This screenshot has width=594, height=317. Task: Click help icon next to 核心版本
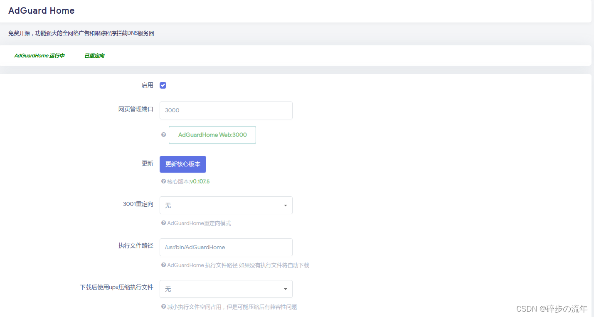163,181
